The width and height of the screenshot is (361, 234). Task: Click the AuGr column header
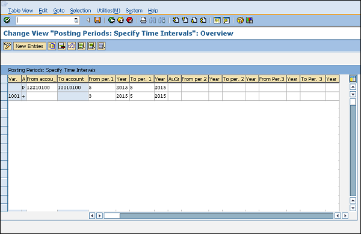pyautogui.click(x=174, y=79)
